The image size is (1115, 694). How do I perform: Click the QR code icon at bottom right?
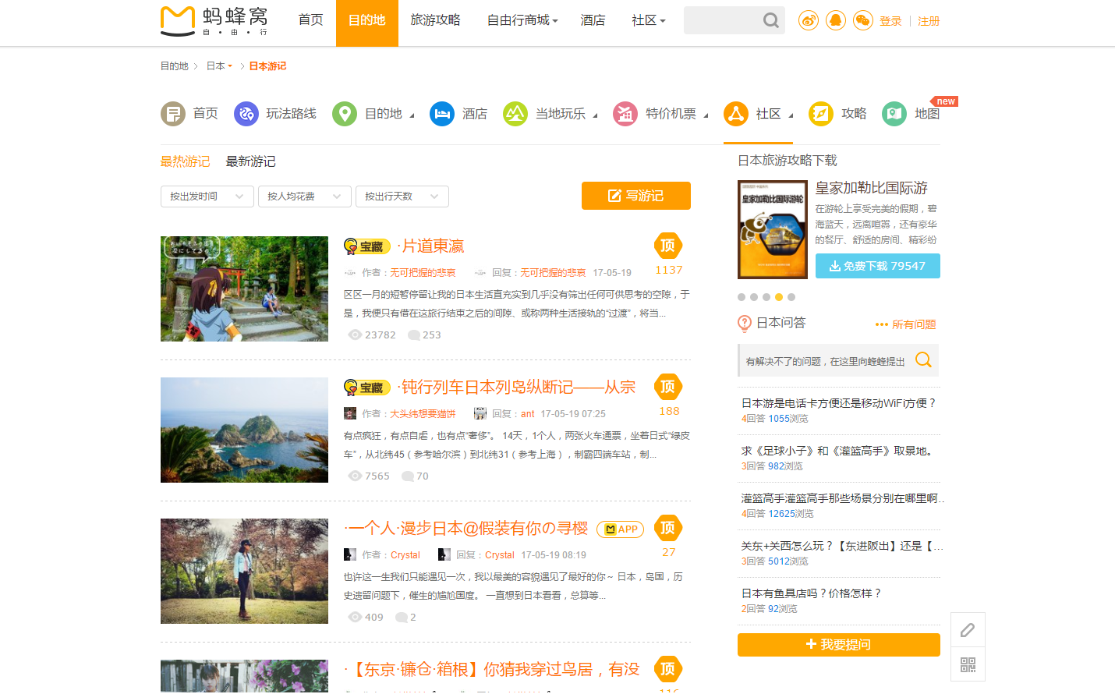pos(968,664)
